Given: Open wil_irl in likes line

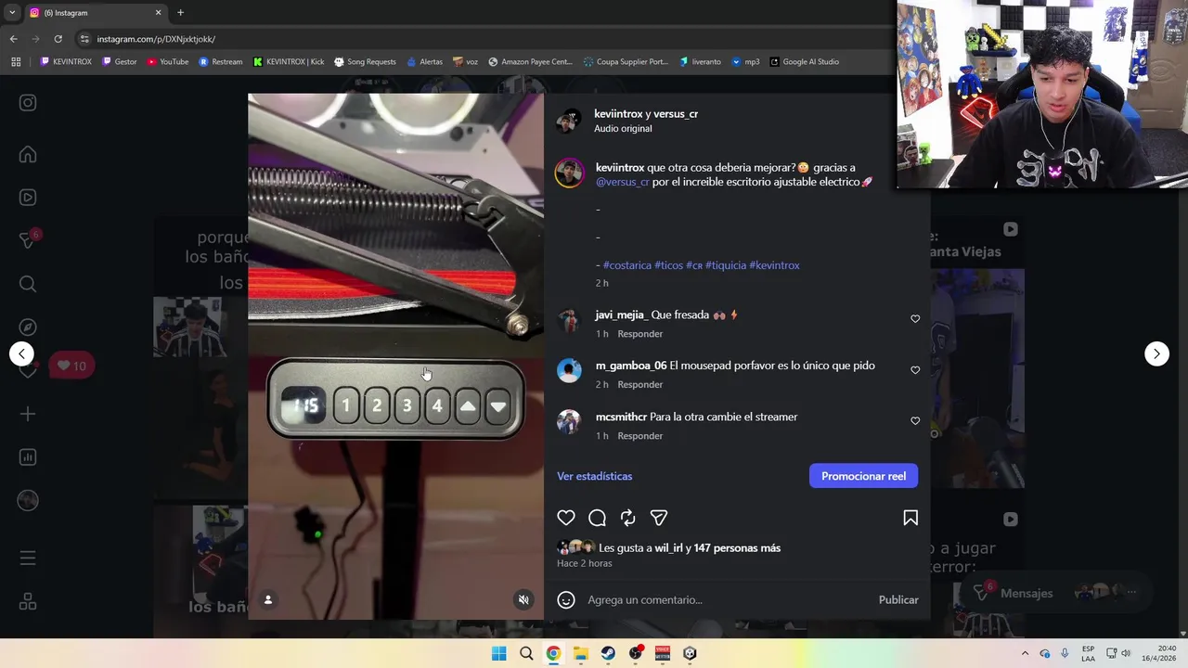Looking at the screenshot, I should click(669, 548).
